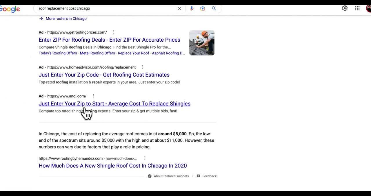Open Replace Your Roof sitelink
Image resolution: width=371 pixels, height=196 pixels.
[x=133, y=53]
